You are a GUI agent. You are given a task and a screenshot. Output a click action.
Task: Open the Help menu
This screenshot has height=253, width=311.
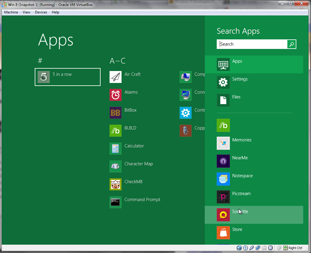pyautogui.click(x=56, y=12)
